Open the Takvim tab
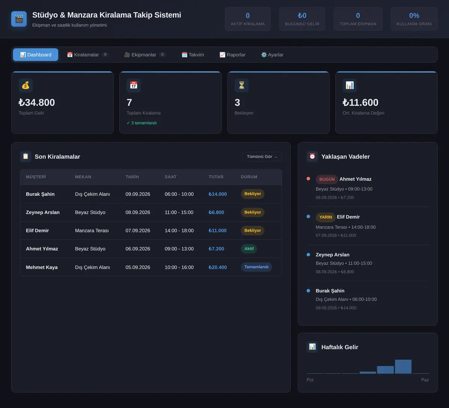 coord(193,55)
